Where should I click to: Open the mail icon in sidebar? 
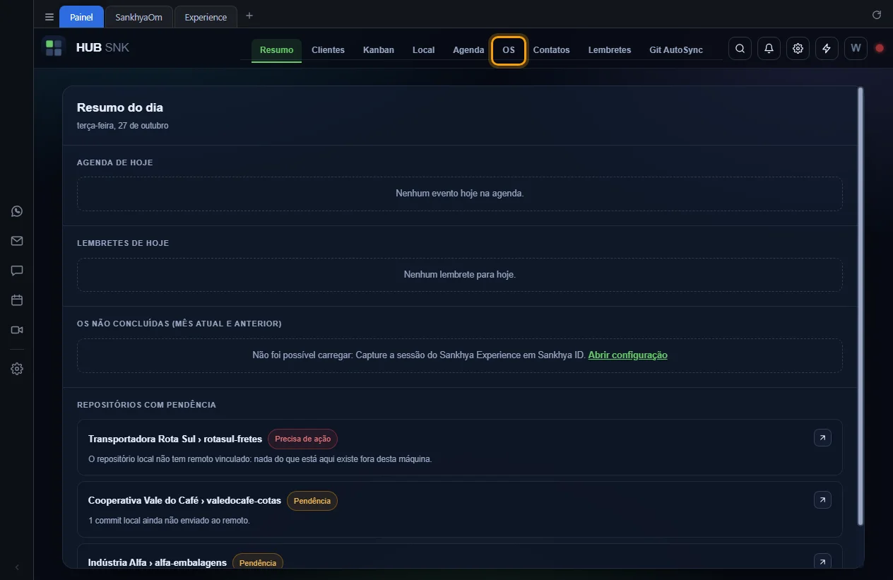(17, 241)
